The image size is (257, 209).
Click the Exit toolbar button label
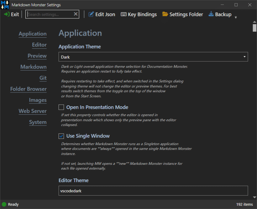click(x=15, y=14)
